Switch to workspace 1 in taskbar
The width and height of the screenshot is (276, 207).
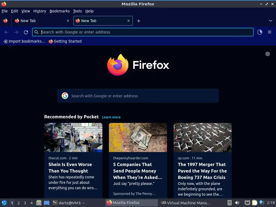click(12, 203)
